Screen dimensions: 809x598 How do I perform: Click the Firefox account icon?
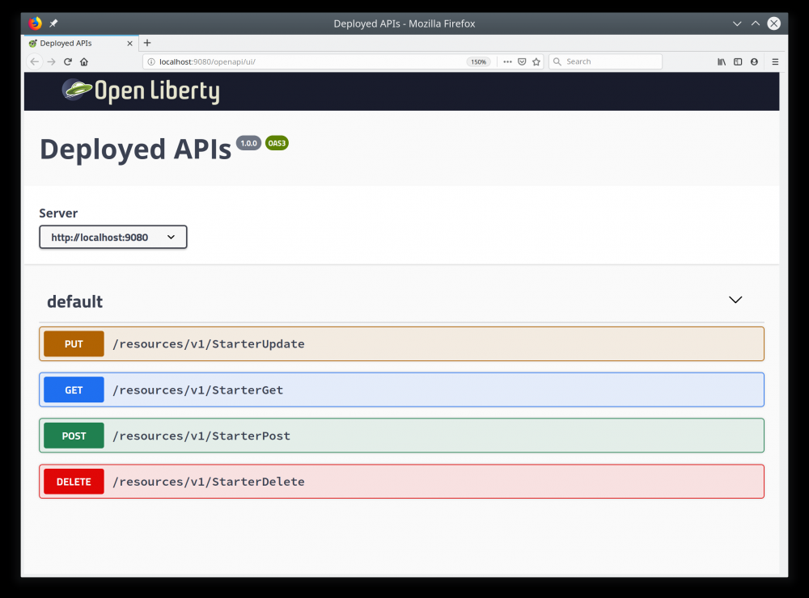pos(754,61)
